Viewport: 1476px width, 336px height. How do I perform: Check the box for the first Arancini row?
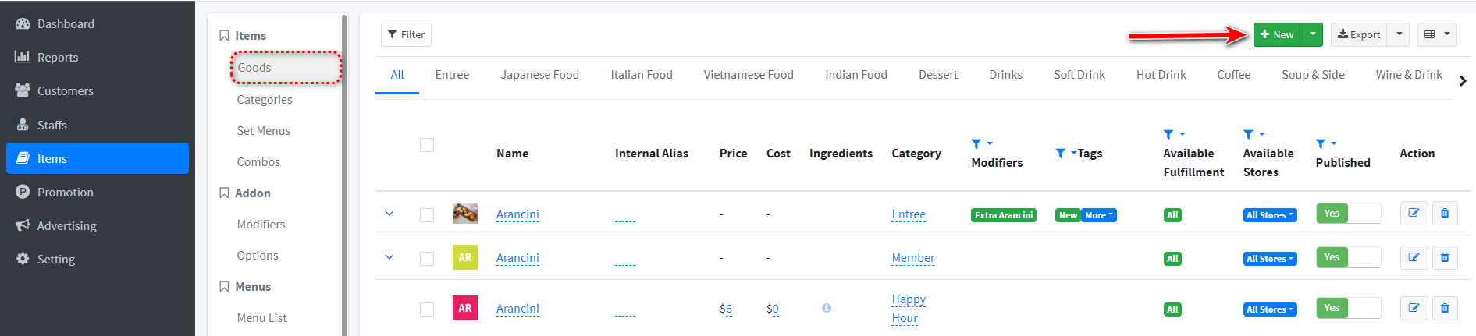pyautogui.click(x=427, y=214)
